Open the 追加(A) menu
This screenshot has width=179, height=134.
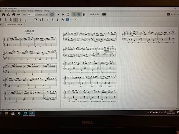(14, 11)
